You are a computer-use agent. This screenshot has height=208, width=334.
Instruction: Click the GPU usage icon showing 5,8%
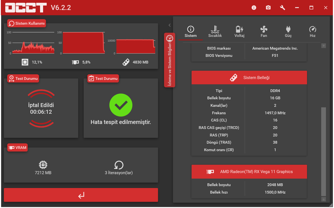[75, 62]
